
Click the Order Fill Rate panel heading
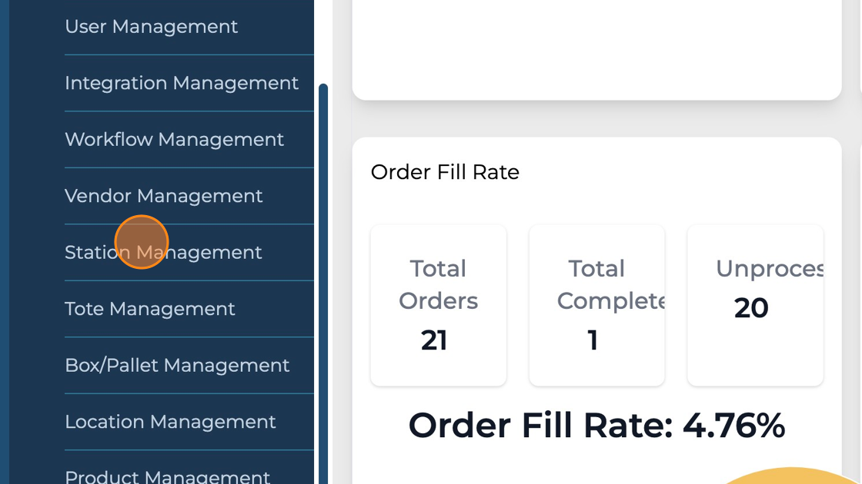(x=445, y=172)
